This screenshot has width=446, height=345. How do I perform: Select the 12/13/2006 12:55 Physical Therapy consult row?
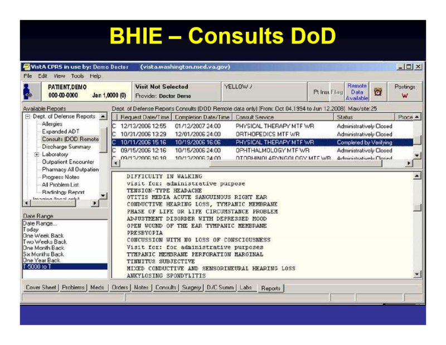coord(262,126)
